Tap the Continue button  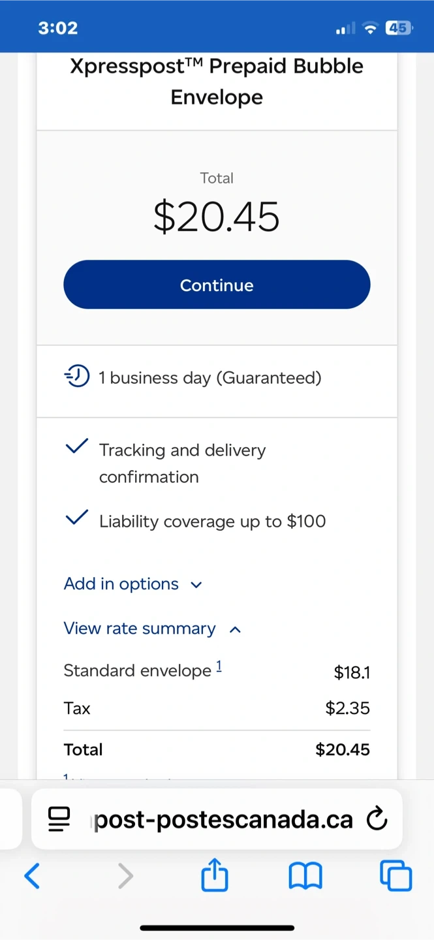click(217, 285)
